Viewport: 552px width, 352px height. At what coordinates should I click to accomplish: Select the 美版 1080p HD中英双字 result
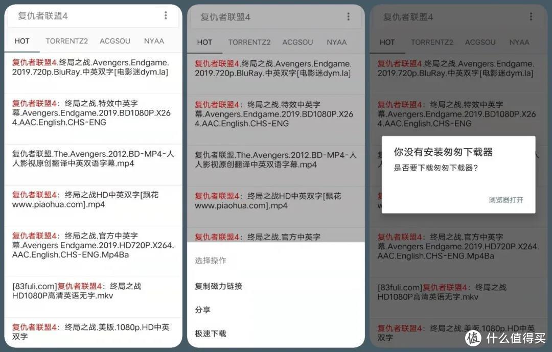click(x=92, y=332)
